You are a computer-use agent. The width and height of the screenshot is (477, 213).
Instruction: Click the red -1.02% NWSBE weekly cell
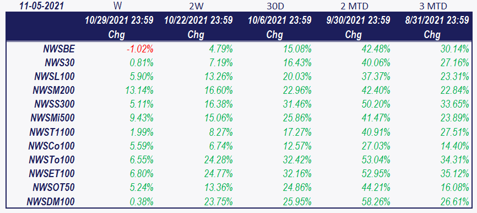coord(140,49)
